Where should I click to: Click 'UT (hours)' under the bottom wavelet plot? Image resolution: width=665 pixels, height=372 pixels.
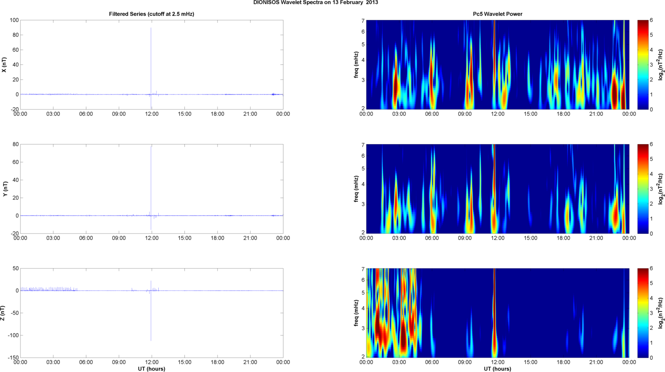click(x=498, y=369)
